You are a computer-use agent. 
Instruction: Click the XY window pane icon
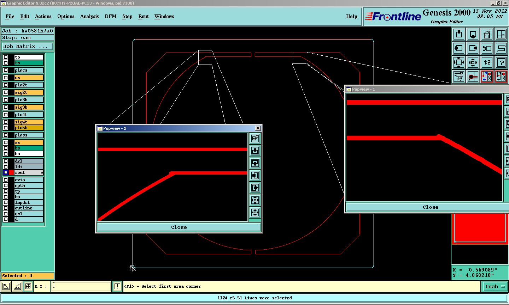[x=501, y=34]
